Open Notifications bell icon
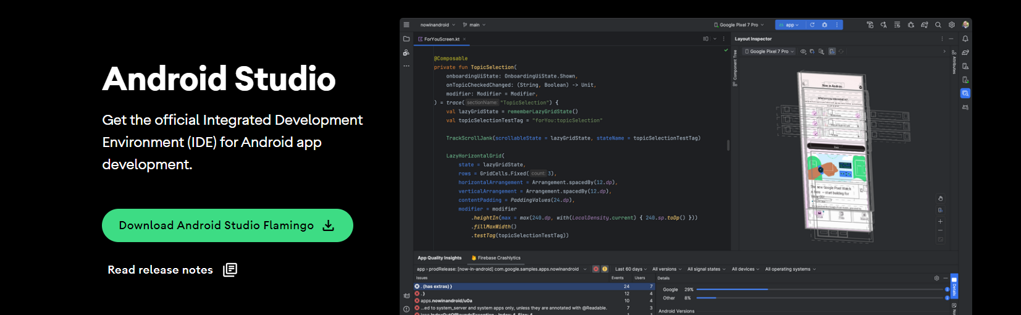Image resolution: width=1021 pixels, height=315 pixels. pyautogui.click(x=965, y=39)
